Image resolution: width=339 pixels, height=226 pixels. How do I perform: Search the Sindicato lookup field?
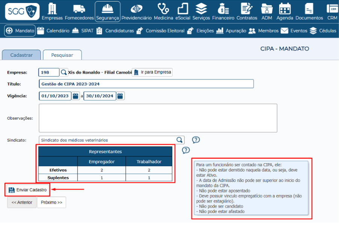pyautogui.click(x=180, y=140)
